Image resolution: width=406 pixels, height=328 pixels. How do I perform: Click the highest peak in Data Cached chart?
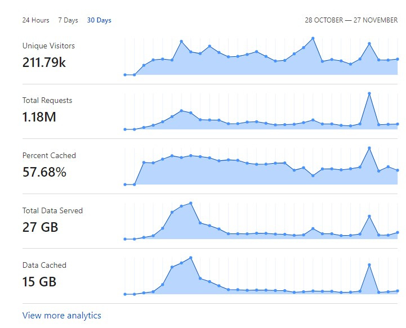pyautogui.click(x=191, y=258)
